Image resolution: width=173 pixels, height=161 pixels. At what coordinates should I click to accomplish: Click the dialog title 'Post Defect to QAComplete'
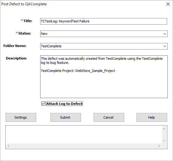coord(24,4)
